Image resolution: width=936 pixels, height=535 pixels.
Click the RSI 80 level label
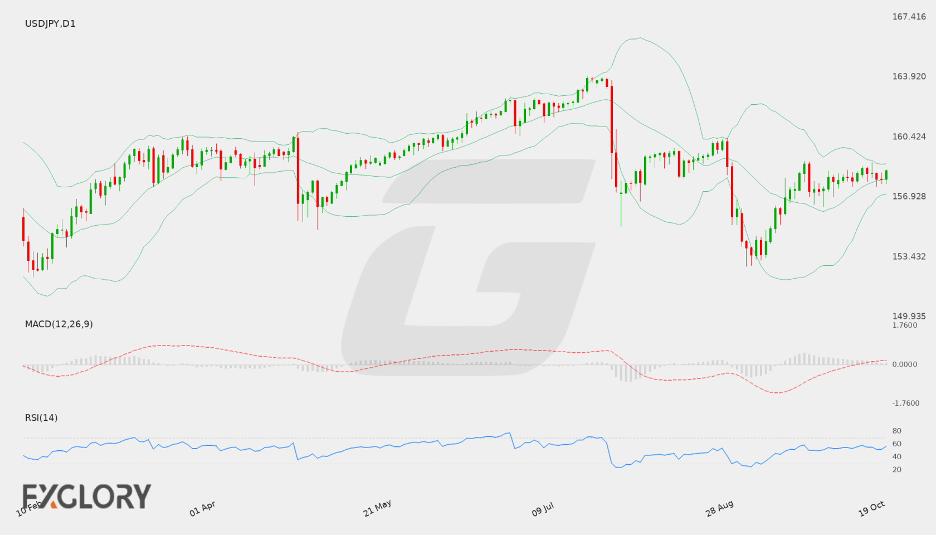897,431
